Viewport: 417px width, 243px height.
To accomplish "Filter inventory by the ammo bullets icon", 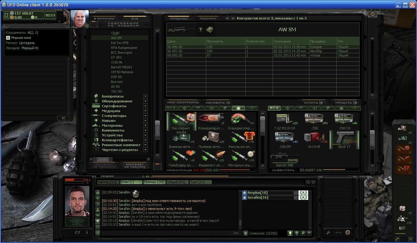I will [315, 108].
